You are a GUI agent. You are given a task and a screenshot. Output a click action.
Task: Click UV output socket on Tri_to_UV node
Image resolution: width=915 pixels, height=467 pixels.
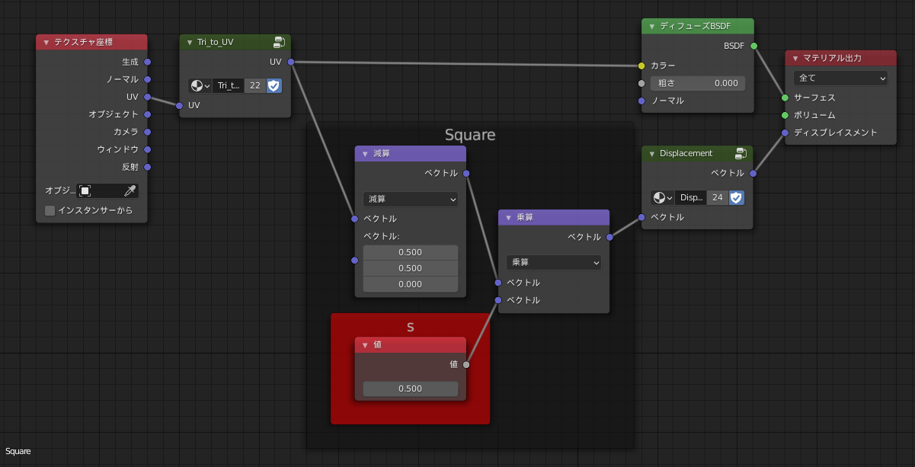click(x=291, y=62)
